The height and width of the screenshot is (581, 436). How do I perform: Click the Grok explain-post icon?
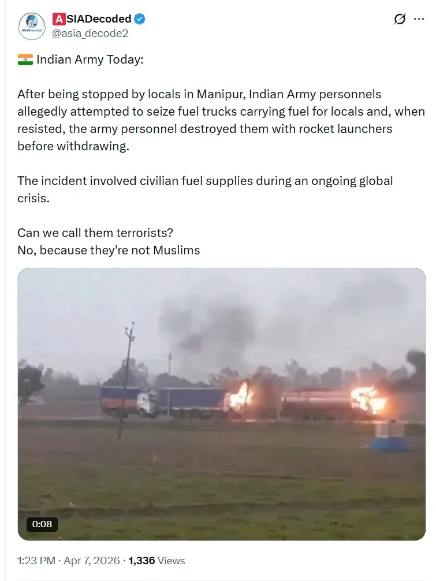(400, 19)
